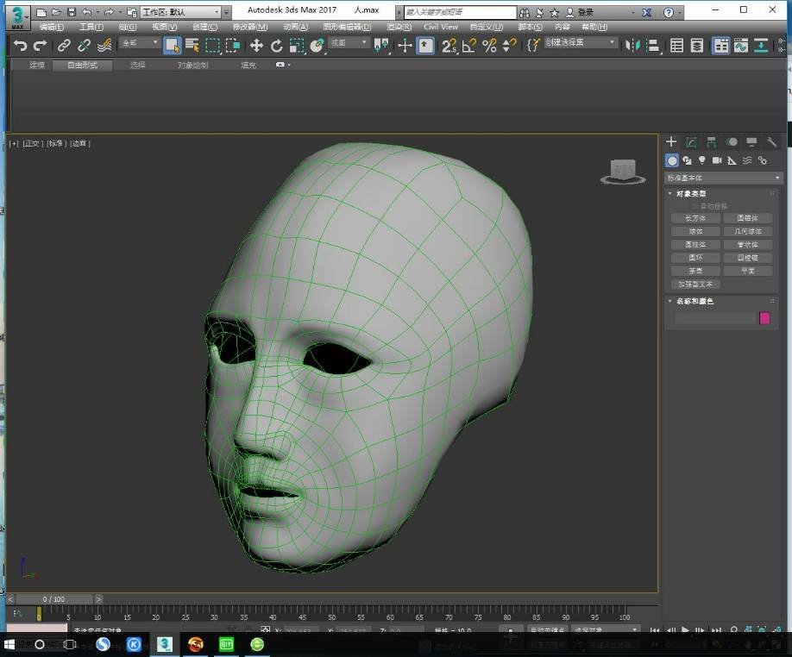This screenshot has width=792, height=657.
Task: Collapse the 对象类型 rollout
Action: [690, 193]
